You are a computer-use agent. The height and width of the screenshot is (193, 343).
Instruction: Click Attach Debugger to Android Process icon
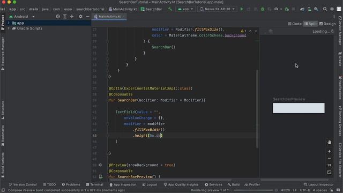[287, 9]
